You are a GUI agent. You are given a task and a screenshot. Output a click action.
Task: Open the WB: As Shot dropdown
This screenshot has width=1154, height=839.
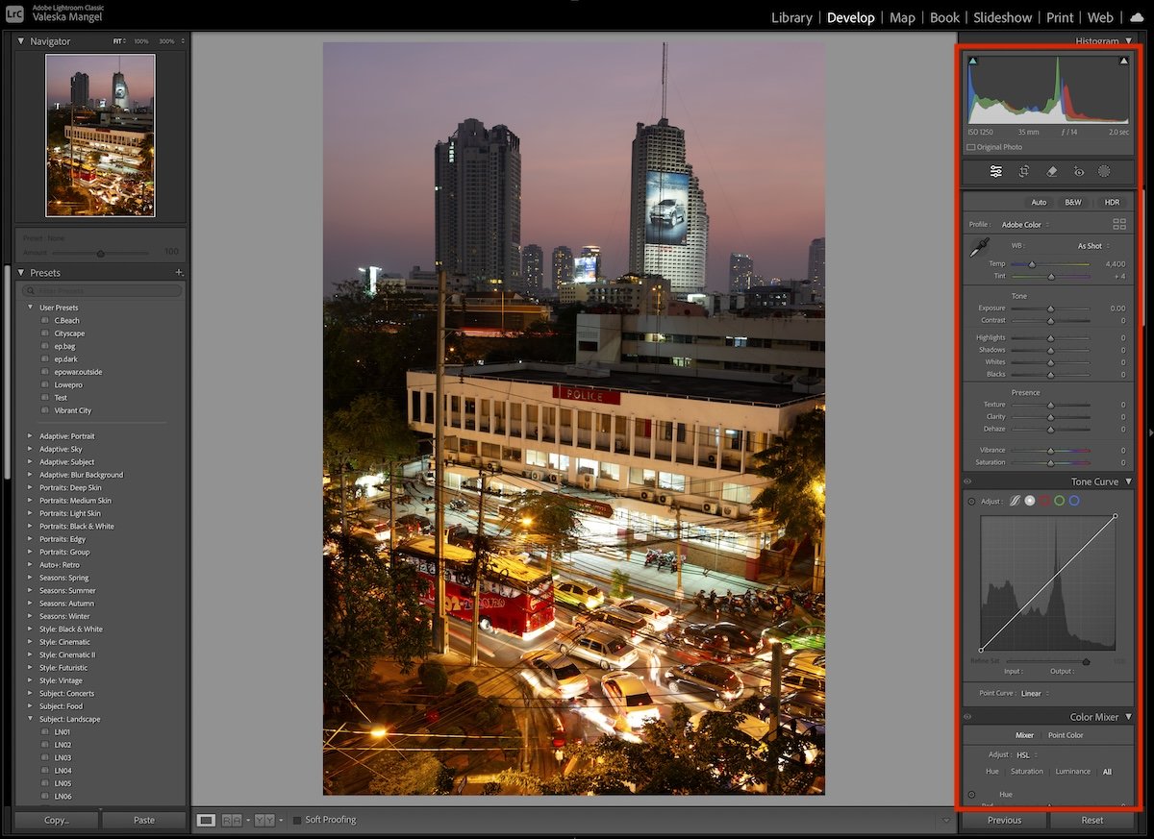coord(1091,245)
